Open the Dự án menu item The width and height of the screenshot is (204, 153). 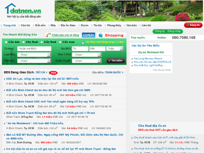pyautogui.click(x=84, y=25)
